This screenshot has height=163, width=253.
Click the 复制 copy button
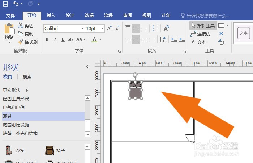[26, 34]
